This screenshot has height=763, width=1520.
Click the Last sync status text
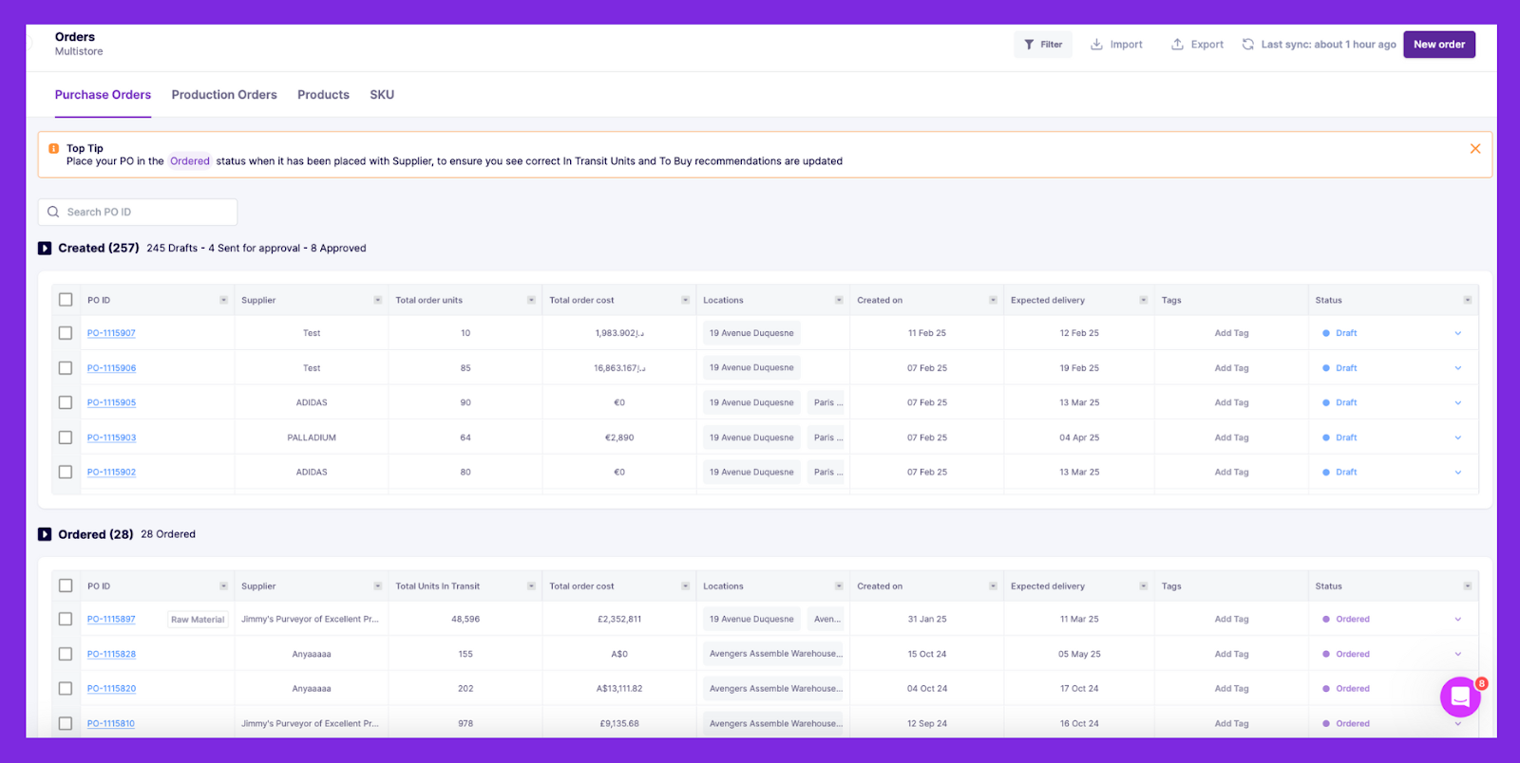click(1328, 45)
